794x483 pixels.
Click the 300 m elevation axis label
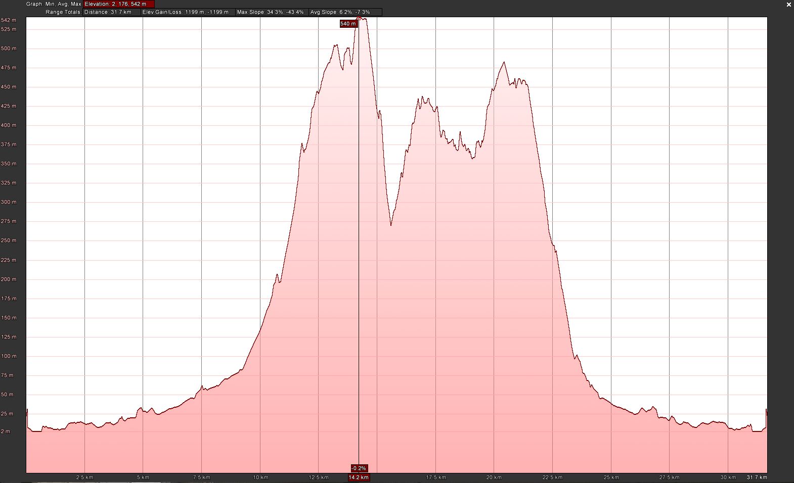9,202
